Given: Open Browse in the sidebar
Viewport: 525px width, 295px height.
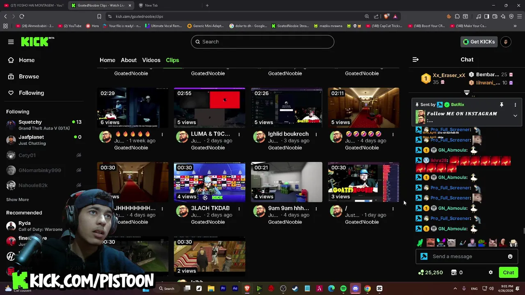Looking at the screenshot, I should click(x=23, y=77).
